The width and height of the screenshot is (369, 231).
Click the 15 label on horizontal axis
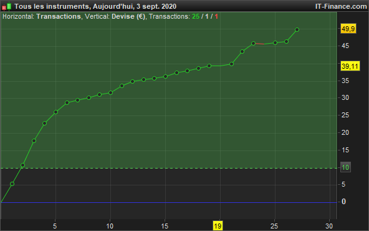click(165, 226)
